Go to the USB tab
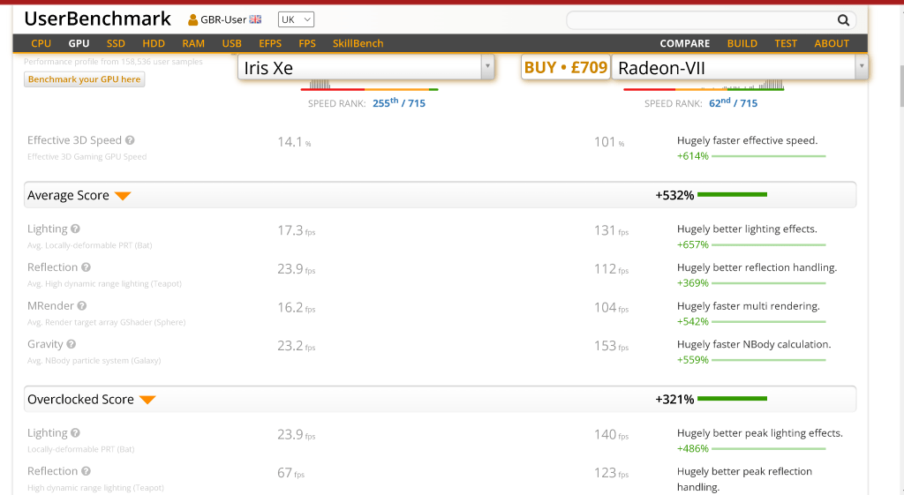This screenshot has width=904, height=495. 232,43
